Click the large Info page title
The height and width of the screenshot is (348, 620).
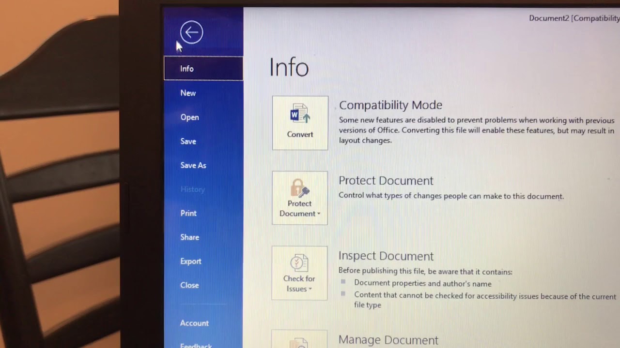[289, 67]
